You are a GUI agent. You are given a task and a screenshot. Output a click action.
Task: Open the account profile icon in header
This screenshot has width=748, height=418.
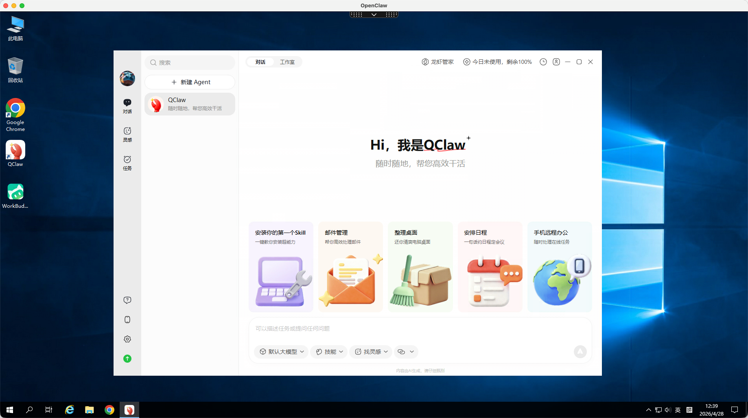coord(556,62)
